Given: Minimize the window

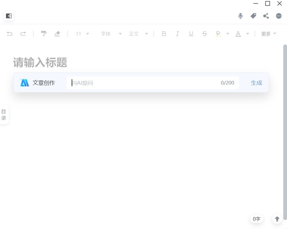Looking at the screenshot, I should tap(255, 4).
